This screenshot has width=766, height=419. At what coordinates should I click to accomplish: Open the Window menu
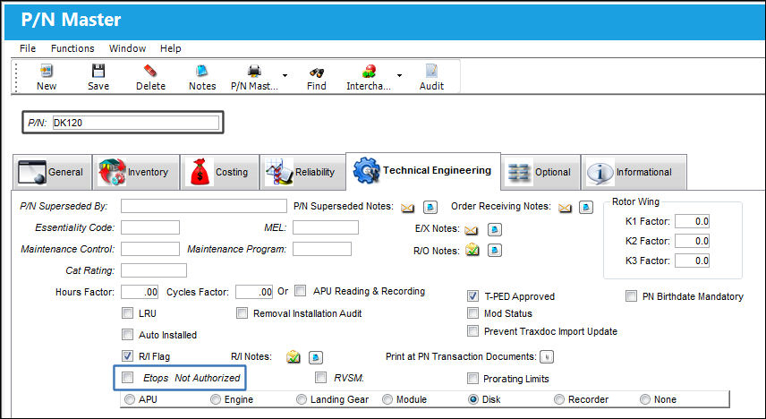click(127, 48)
